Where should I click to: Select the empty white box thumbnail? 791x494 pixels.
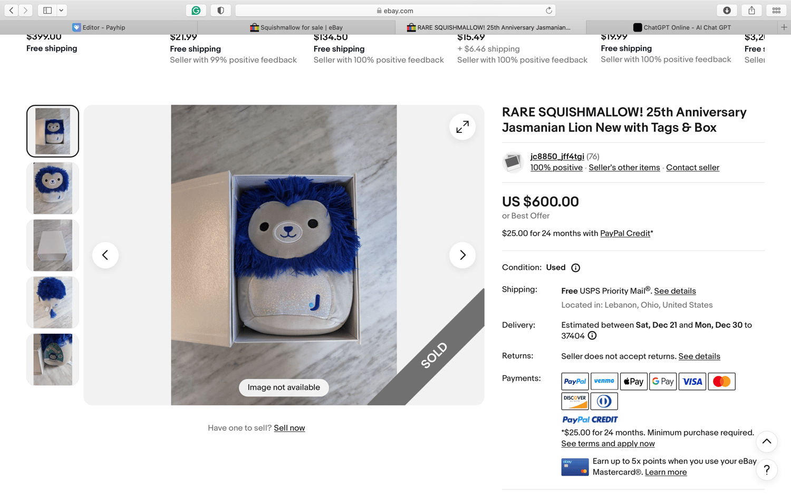(53, 246)
